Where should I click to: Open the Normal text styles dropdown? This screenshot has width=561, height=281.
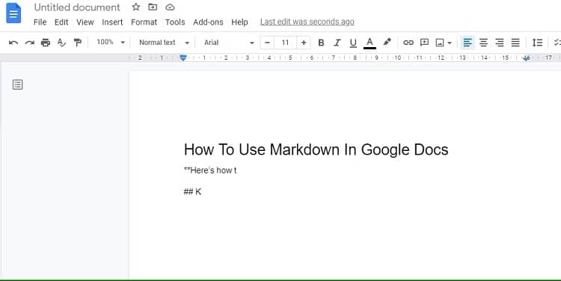165,43
